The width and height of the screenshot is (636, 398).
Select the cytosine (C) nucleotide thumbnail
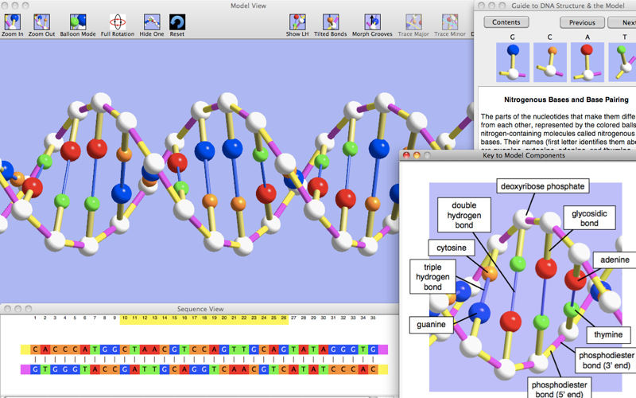coord(550,62)
